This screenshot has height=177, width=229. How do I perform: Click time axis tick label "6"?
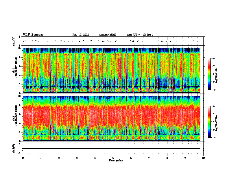coord(131,158)
